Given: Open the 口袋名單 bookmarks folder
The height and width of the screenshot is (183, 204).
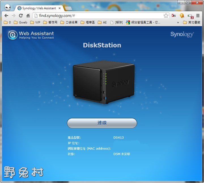Looking at the screenshot, I should coord(69,22).
